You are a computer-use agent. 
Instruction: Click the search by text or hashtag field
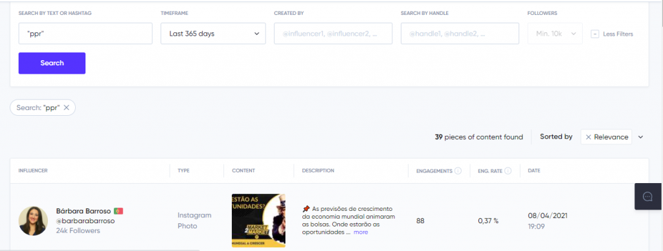tap(85, 34)
